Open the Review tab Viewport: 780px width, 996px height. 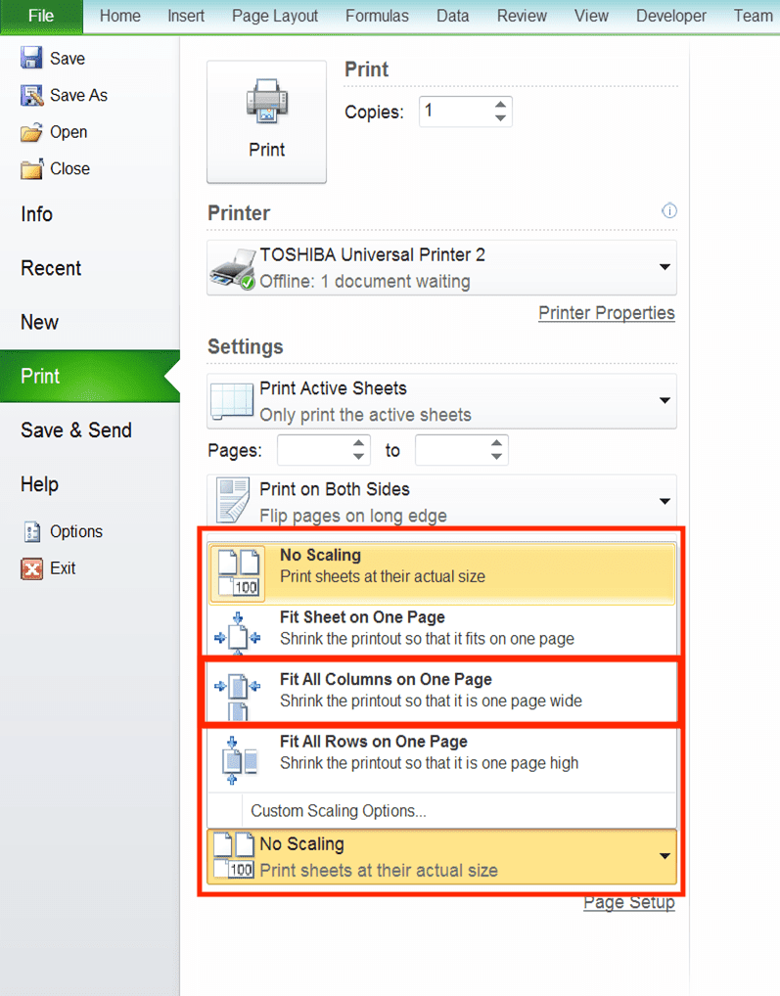tap(522, 16)
